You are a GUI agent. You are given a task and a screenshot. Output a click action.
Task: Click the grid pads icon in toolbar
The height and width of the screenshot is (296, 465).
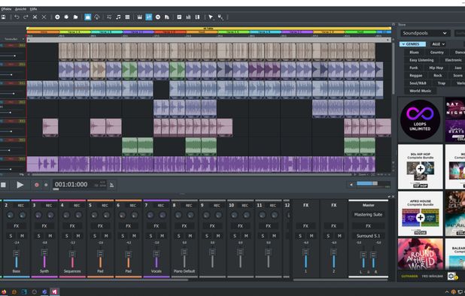(x=127, y=17)
